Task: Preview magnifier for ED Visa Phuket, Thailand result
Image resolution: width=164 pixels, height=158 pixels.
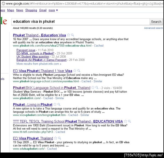Action: coord(60,138)
